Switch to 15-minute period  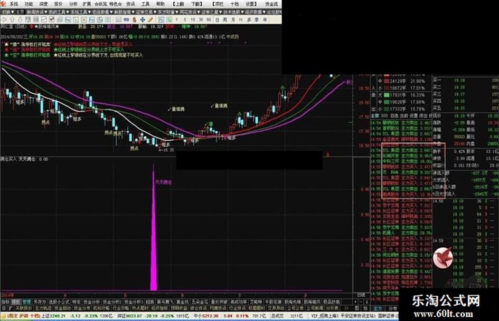[193, 20]
